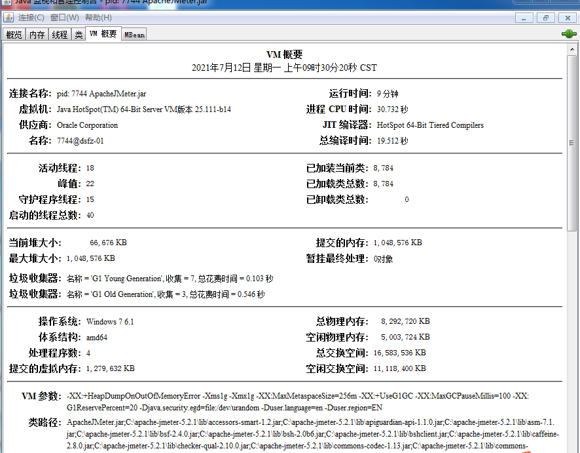Click committed virtual memory 1,279,632 KB
Screen dimensions: 580x453
pyautogui.click(x=110, y=368)
